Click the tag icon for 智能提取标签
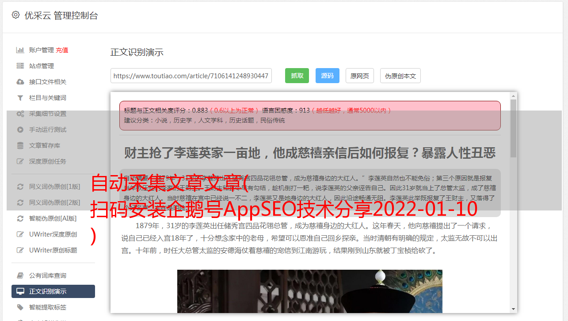Screen dimensions: 568x321 (x=20, y=307)
